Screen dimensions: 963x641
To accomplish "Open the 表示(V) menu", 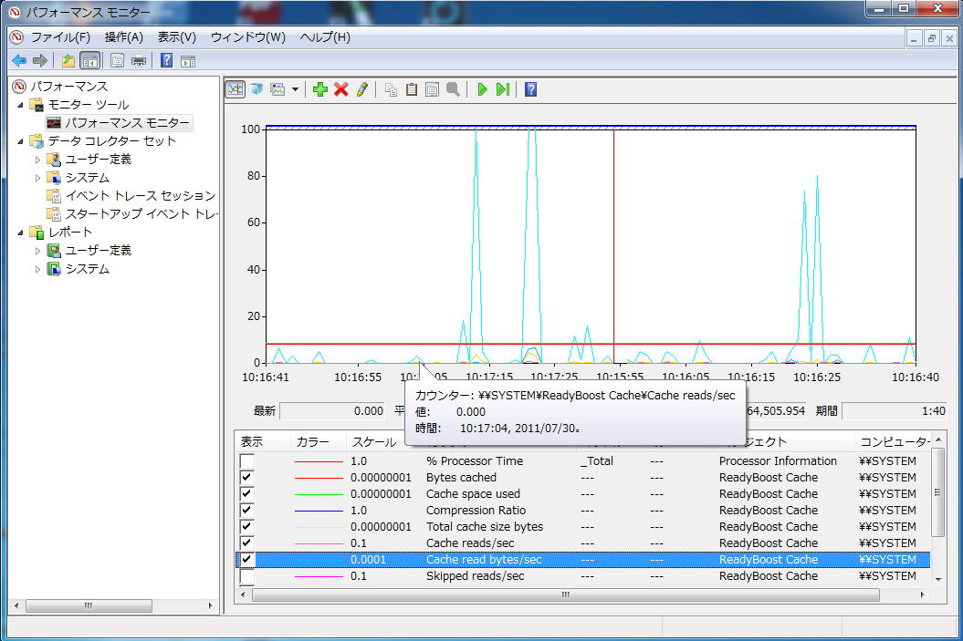I will coord(176,37).
